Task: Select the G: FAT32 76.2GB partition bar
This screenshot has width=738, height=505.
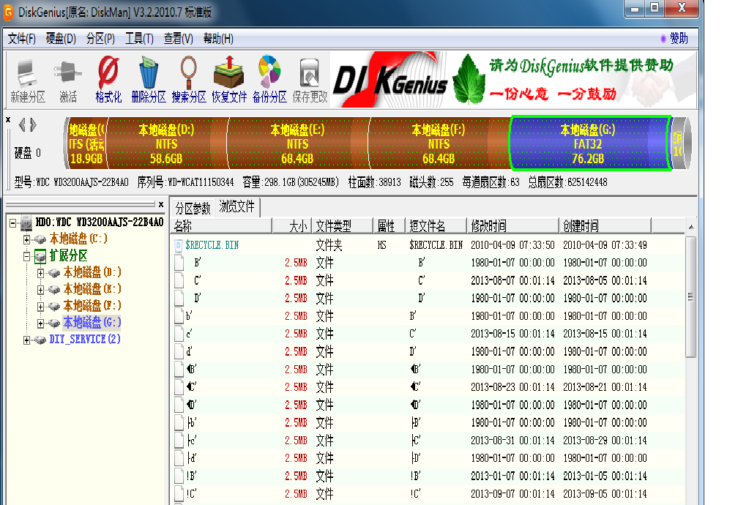Action: tap(590, 143)
